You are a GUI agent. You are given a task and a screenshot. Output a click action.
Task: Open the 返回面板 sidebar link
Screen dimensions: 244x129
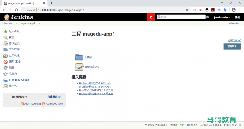(x=14, y=31)
